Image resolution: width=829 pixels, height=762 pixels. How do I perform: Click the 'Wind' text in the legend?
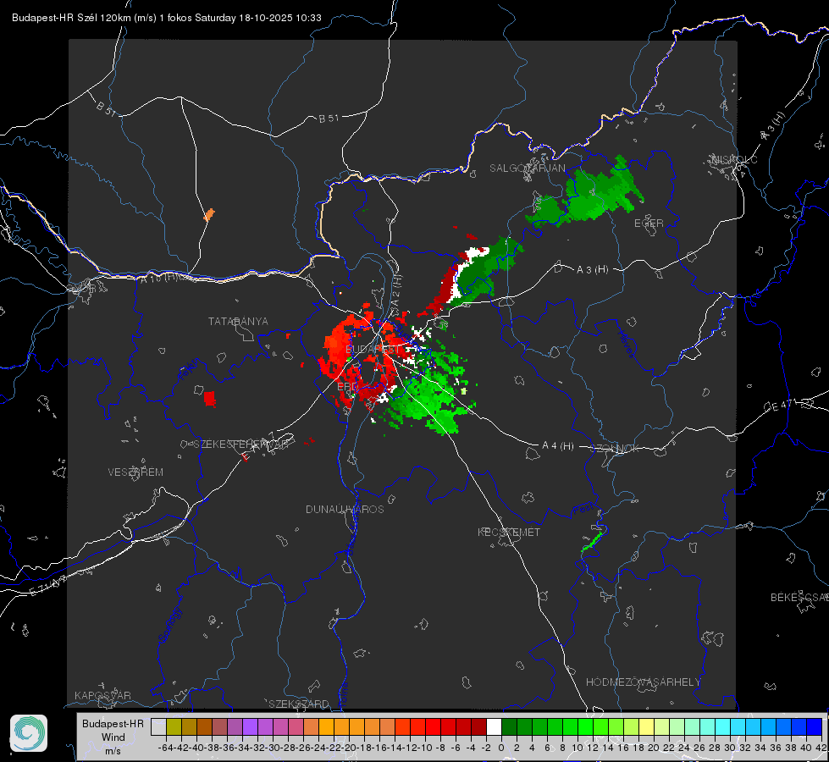pos(113,737)
